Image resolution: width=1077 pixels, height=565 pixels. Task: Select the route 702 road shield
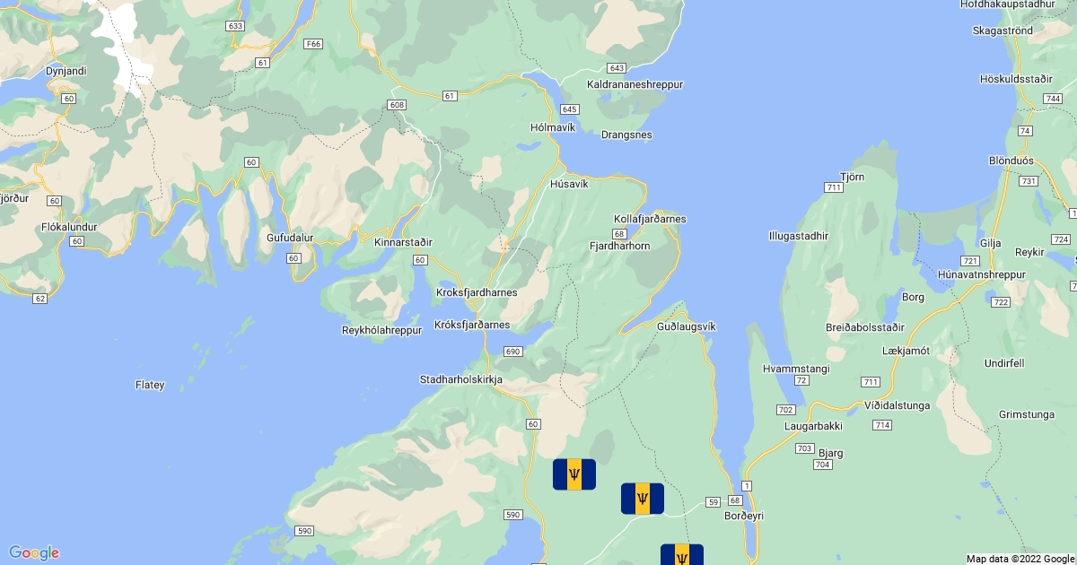pyautogui.click(x=784, y=409)
